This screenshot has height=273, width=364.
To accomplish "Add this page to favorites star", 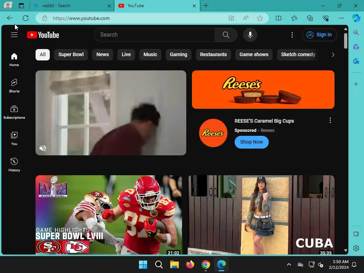I will 260,18.
